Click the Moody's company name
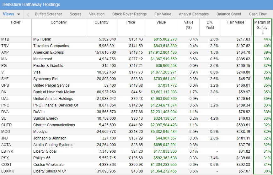Image resolution: width=273 pixels, height=175 pixels. 40,132
